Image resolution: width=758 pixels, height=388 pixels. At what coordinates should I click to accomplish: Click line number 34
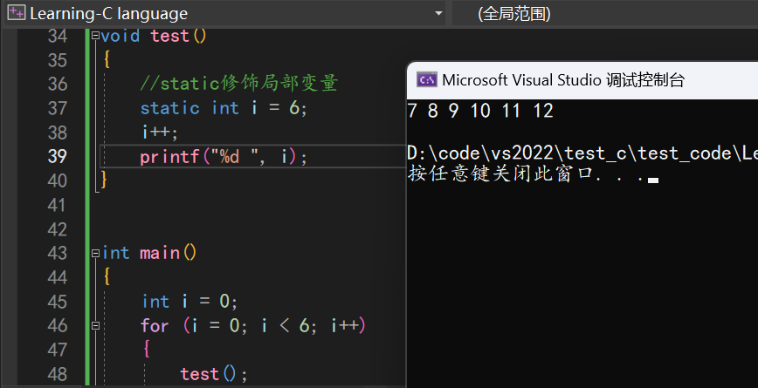point(58,36)
